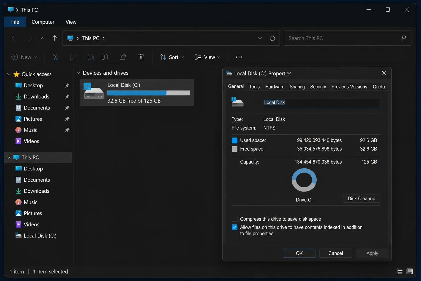Unpin Pictures from Quick access

[67, 119]
